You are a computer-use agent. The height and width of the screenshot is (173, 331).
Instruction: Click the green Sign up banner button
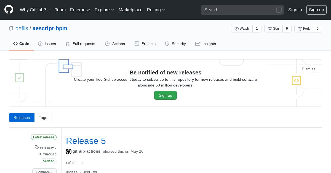tap(165, 95)
